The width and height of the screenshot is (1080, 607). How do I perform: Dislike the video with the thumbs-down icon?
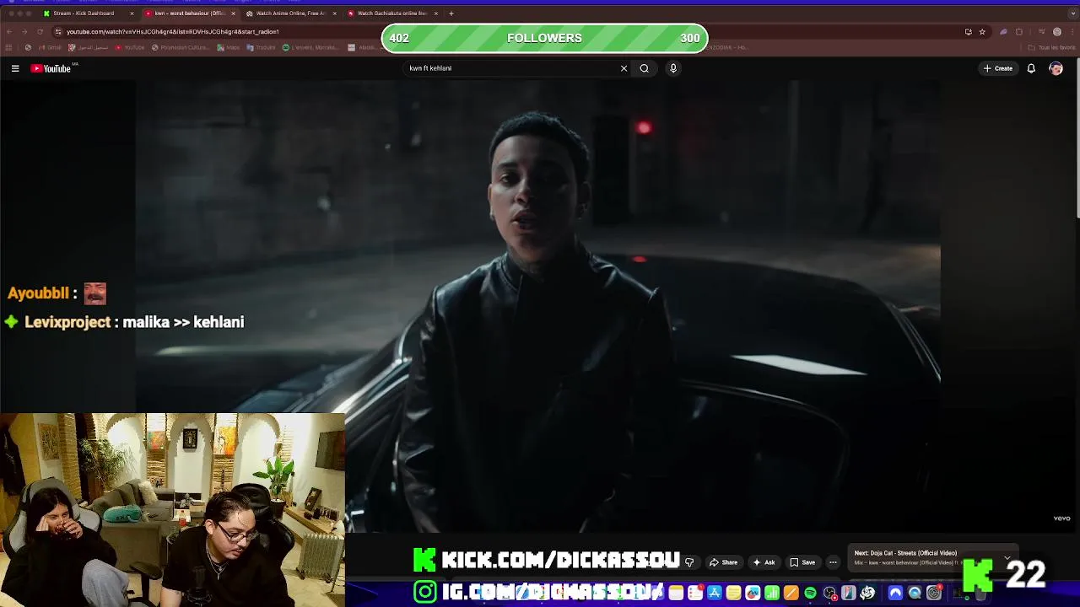click(x=689, y=562)
